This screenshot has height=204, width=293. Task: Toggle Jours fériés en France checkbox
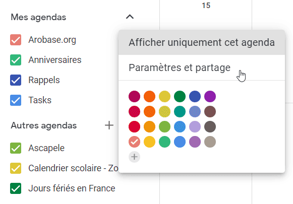point(16,188)
